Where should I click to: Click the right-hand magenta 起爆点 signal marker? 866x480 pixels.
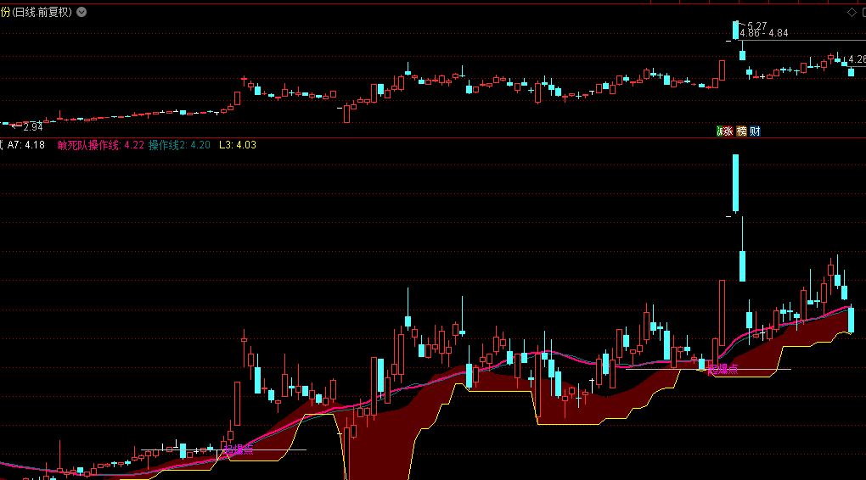[722, 368]
